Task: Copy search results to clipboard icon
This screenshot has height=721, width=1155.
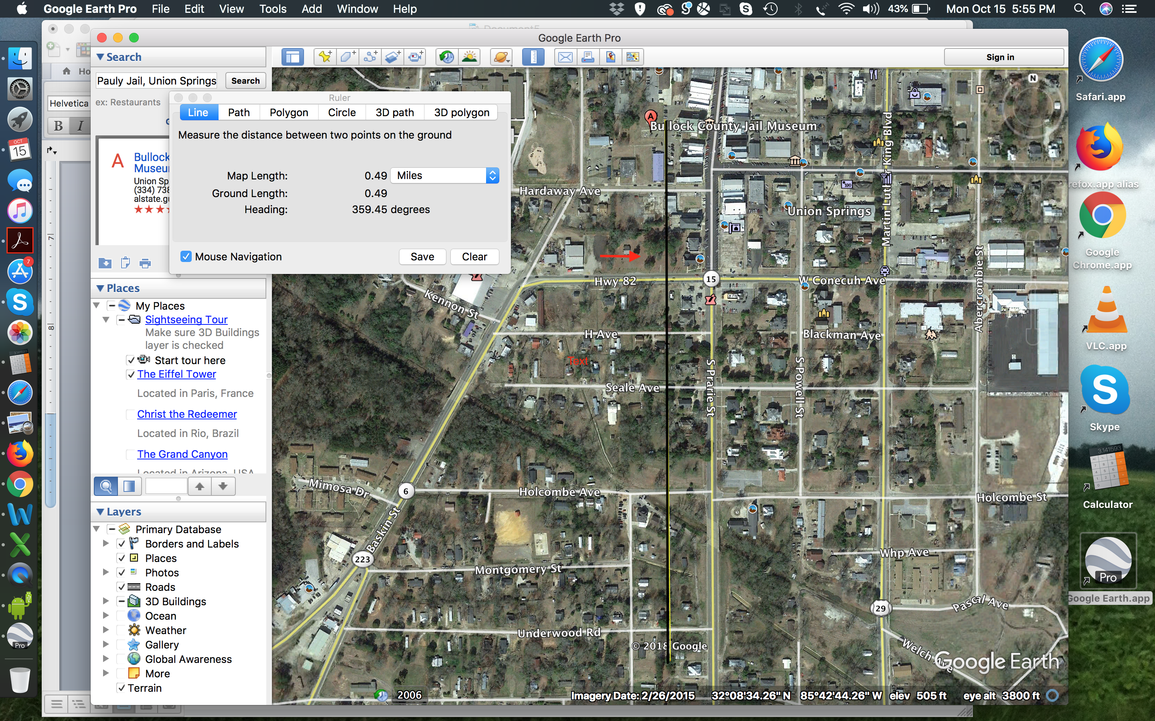Action: click(x=125, y=263)
